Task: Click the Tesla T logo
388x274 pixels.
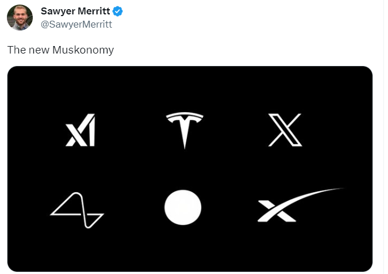Action: coord(185,130)
